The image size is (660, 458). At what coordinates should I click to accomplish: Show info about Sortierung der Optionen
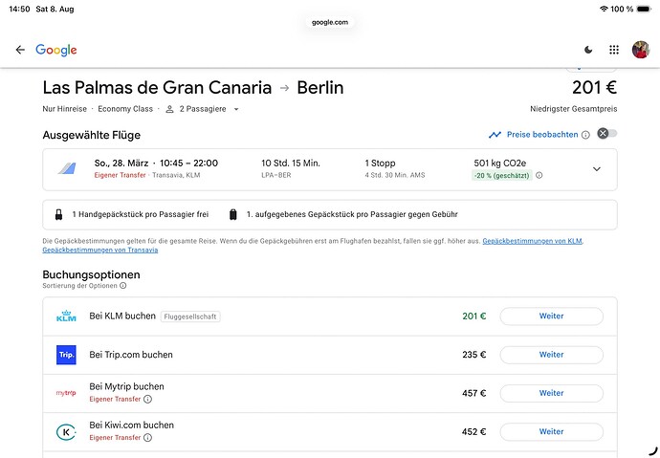(122, 286)
